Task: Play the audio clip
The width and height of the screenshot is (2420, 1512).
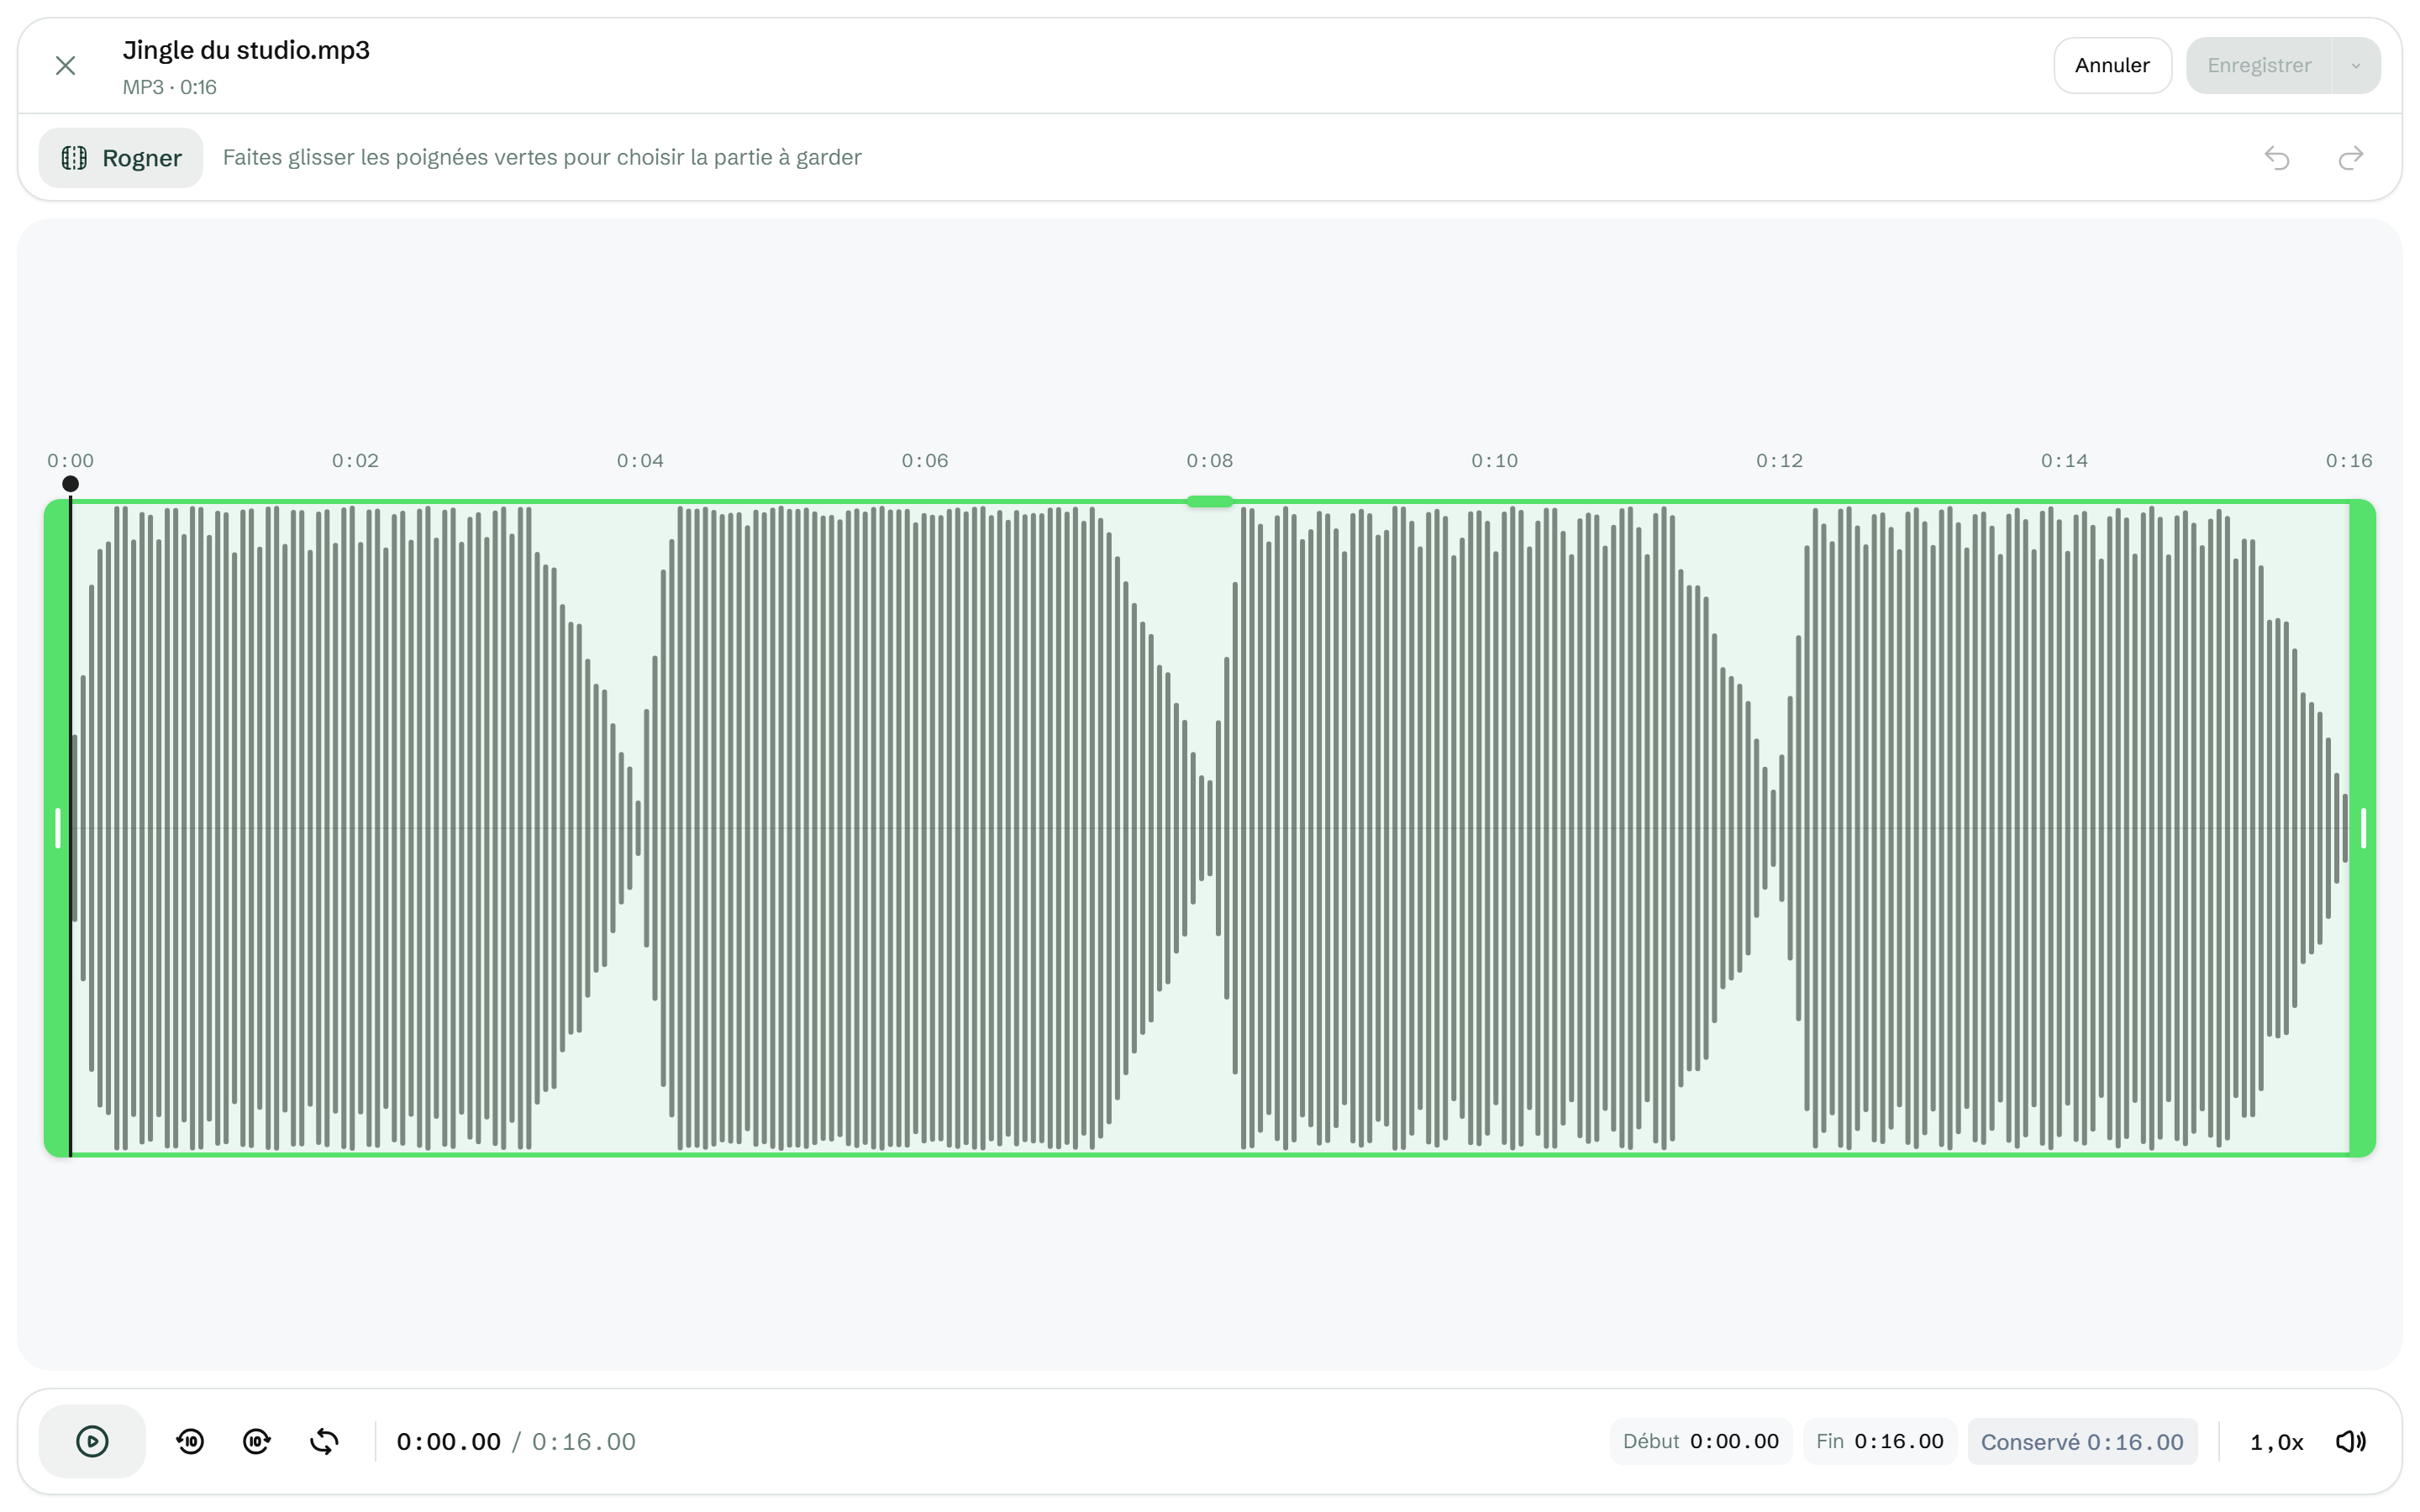Action: click(x=92, y=1441)
